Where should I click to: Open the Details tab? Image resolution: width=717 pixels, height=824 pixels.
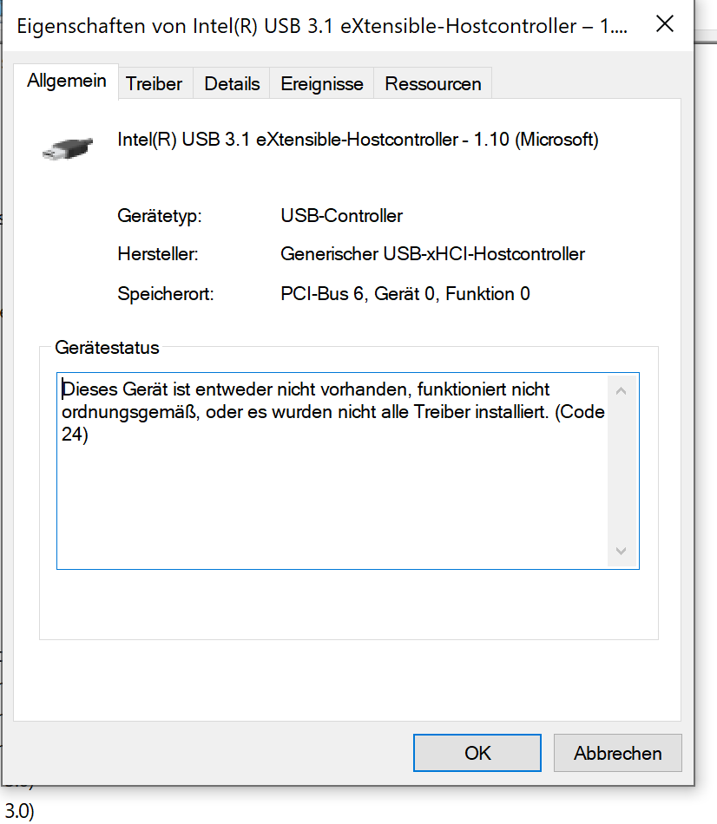tap(232, 83)
